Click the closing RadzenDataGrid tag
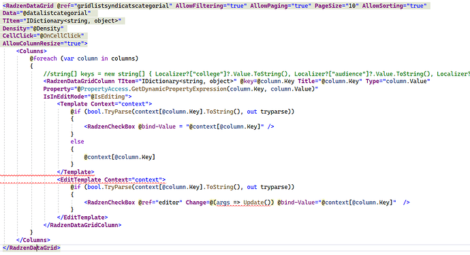Image resolution: width=470 pixels, height=255 pixels. [x=31, y=248]
